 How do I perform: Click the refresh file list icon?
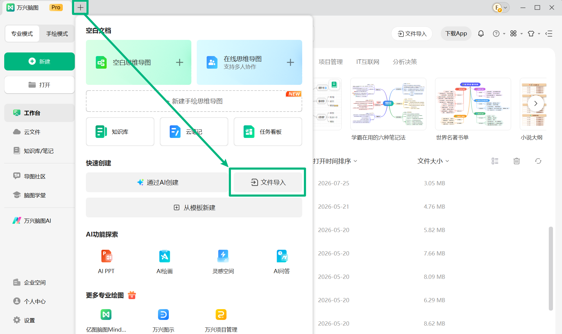[x=538, y=161]
